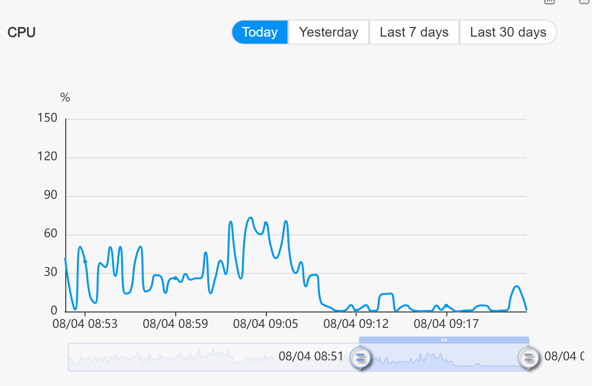Show CPU usage for Last 30 days
This screenshot has height=386, width=592.
508,32
